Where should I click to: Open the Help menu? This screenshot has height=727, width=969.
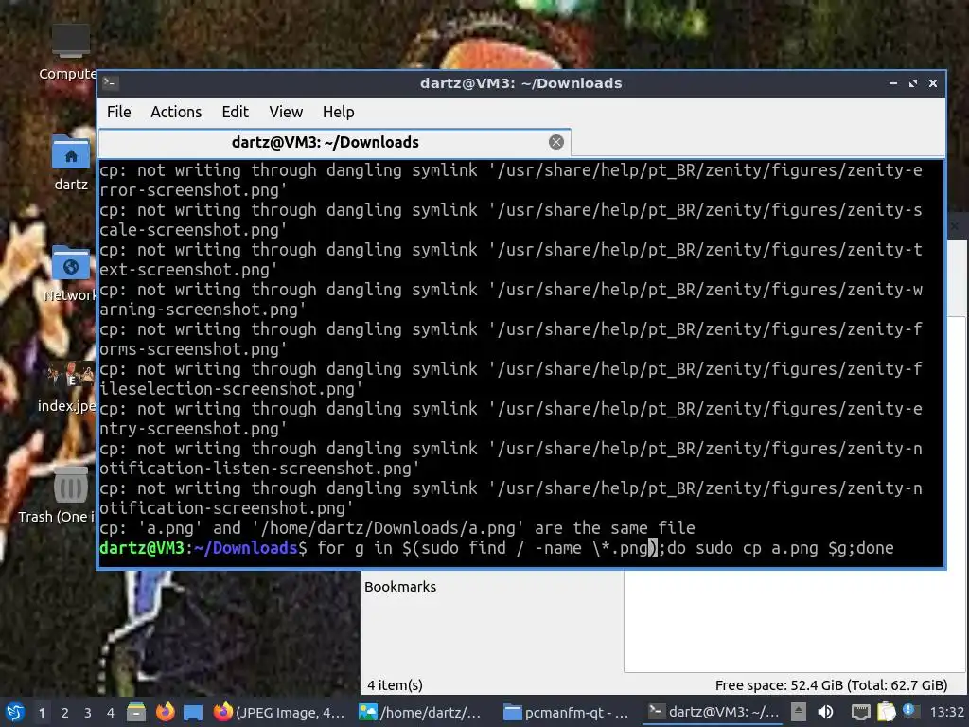(x=338, y=112)
